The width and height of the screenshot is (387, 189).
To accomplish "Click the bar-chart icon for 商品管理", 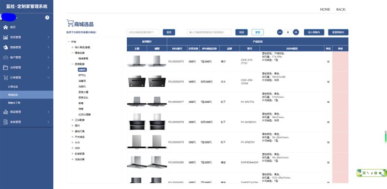I will tap(5, 112).
